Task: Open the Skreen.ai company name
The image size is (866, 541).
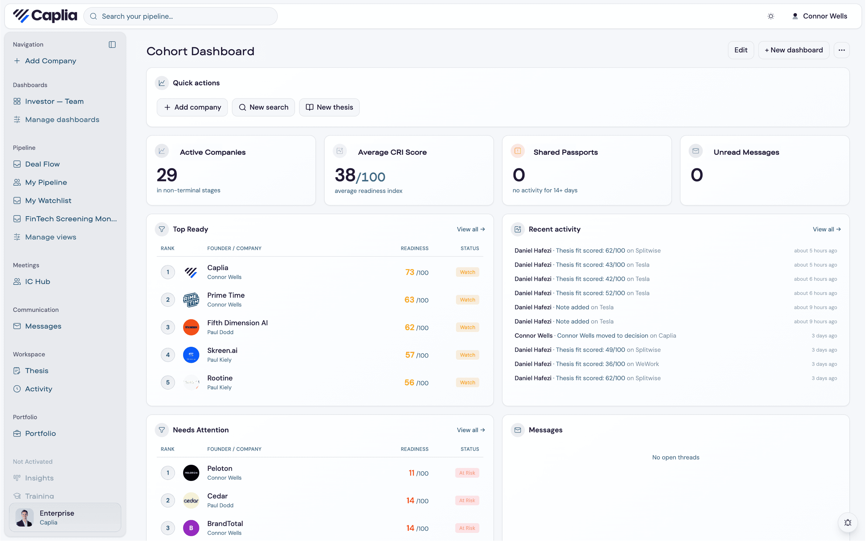Action: click(x=222, y=350)
